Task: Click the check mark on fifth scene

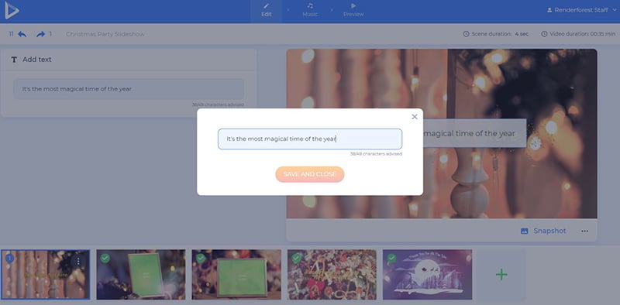Action: click(391, 259)
